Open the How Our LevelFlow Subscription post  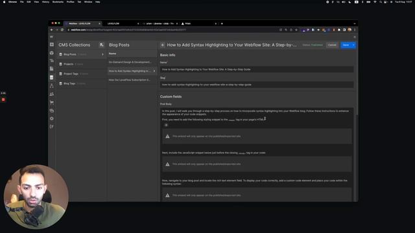tap(132, 80)
